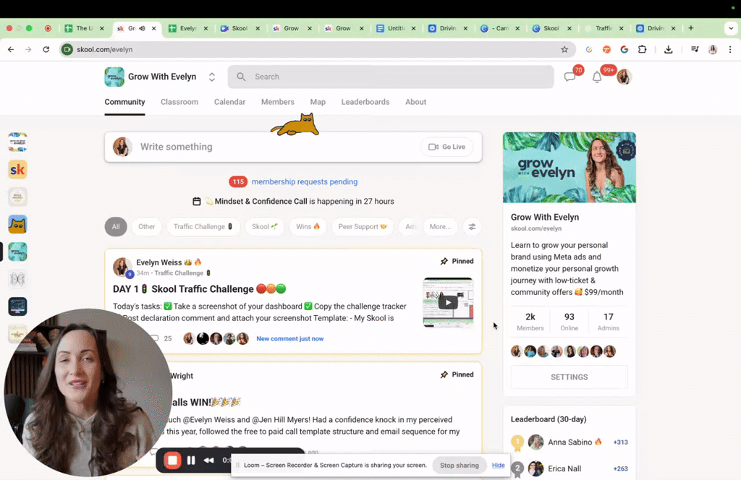View the 2k Members stat
Image resolution: width=741 pixels, height=480 pixels.
[x=530, y=322]
